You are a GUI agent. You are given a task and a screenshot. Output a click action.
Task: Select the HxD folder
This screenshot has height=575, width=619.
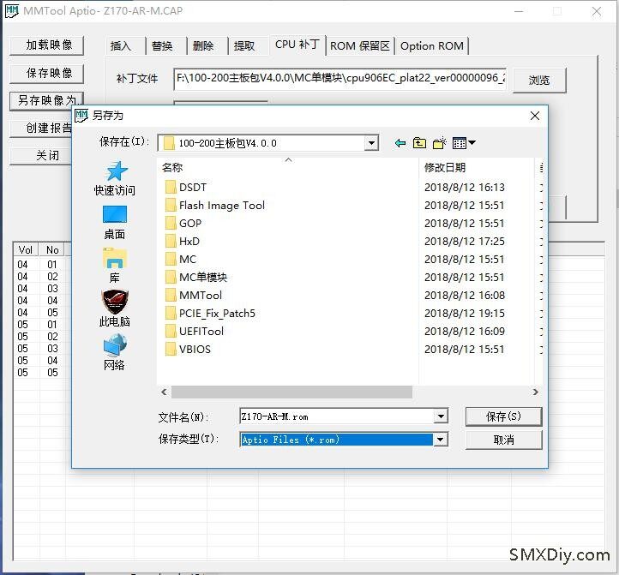tap(183, 241)
